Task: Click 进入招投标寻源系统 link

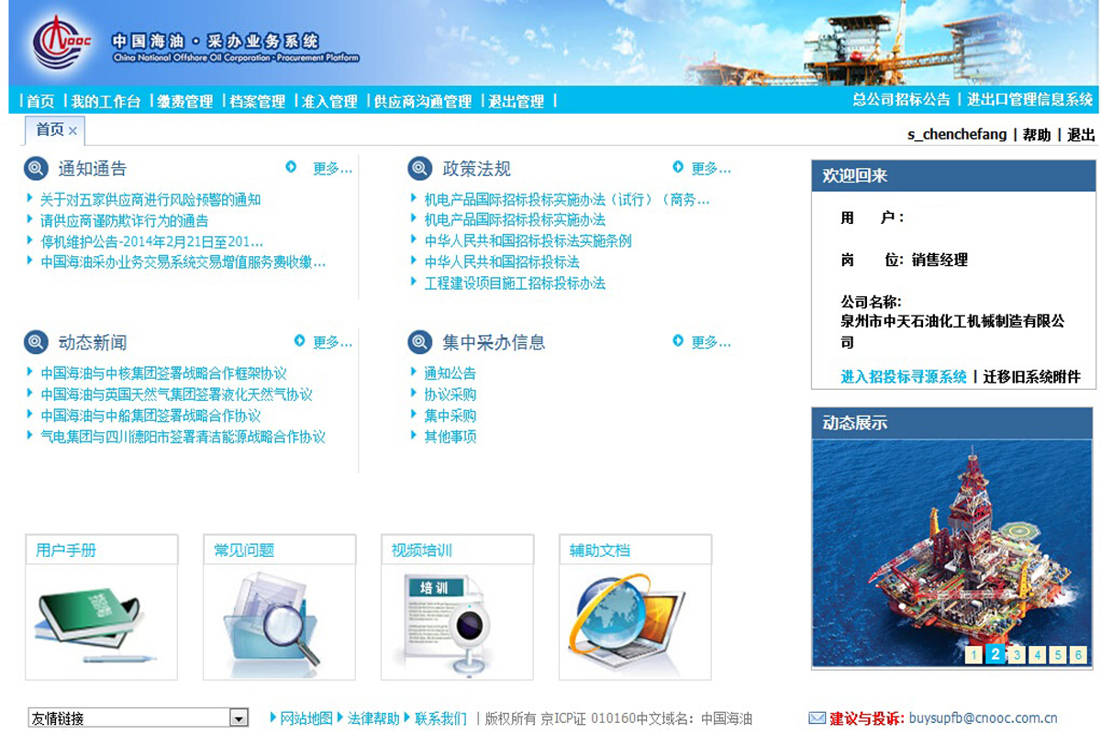Action: tap(904, 376)
